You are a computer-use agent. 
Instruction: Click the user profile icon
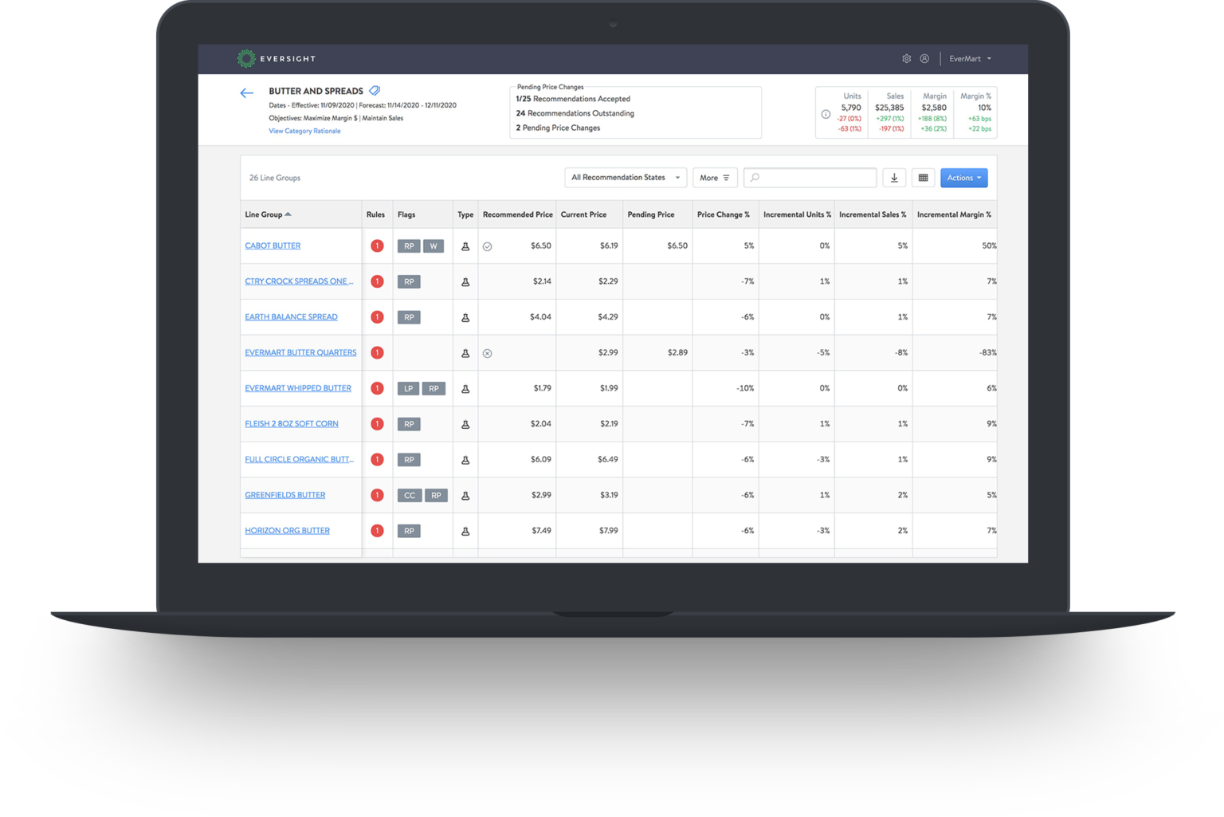pos(924,58)
